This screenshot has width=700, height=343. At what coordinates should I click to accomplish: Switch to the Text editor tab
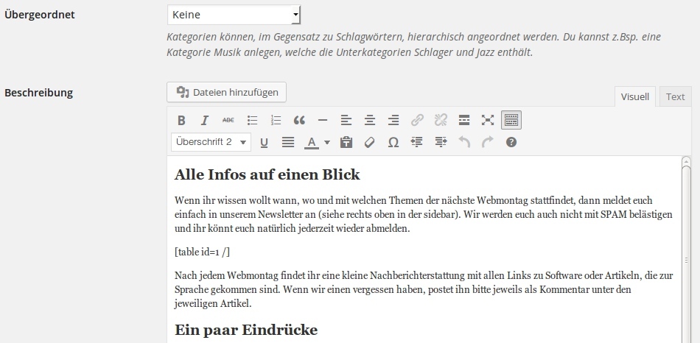pos(675,96)
